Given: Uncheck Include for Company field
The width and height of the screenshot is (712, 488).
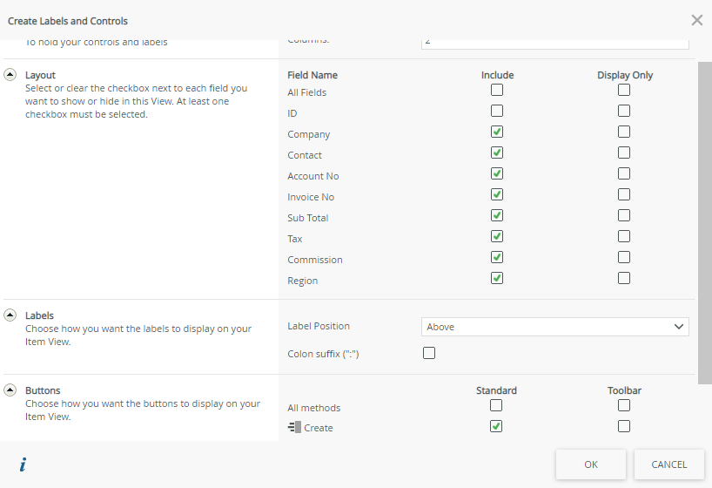Looking at the screenshot, I should (x=497, y=132).
